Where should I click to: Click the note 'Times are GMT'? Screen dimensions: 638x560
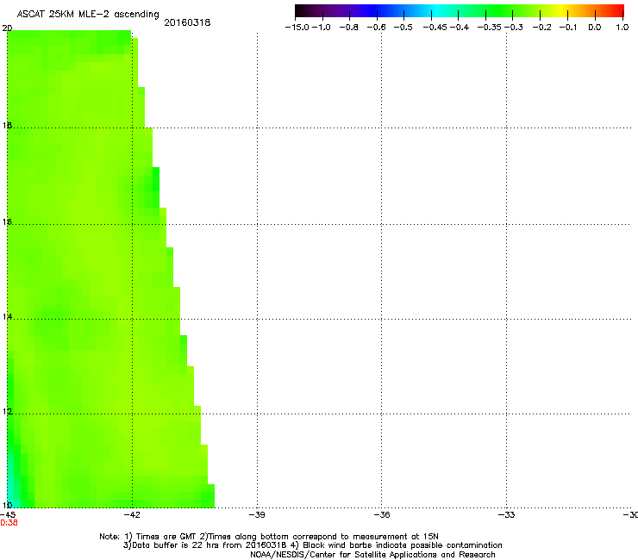pyautogui.click(x=166, y=537)
